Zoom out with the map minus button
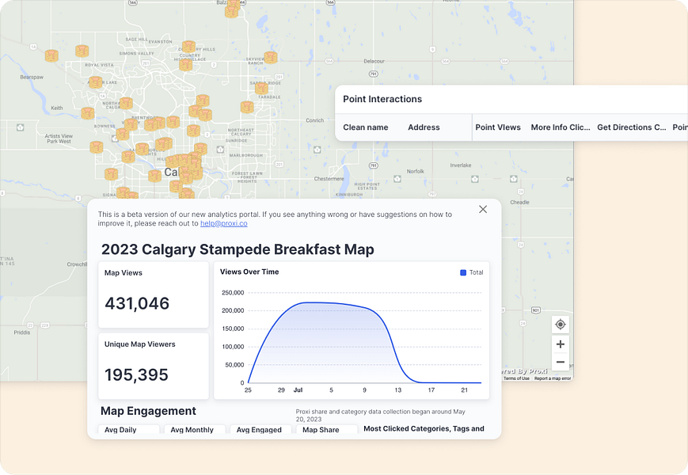 coord(561,363)
